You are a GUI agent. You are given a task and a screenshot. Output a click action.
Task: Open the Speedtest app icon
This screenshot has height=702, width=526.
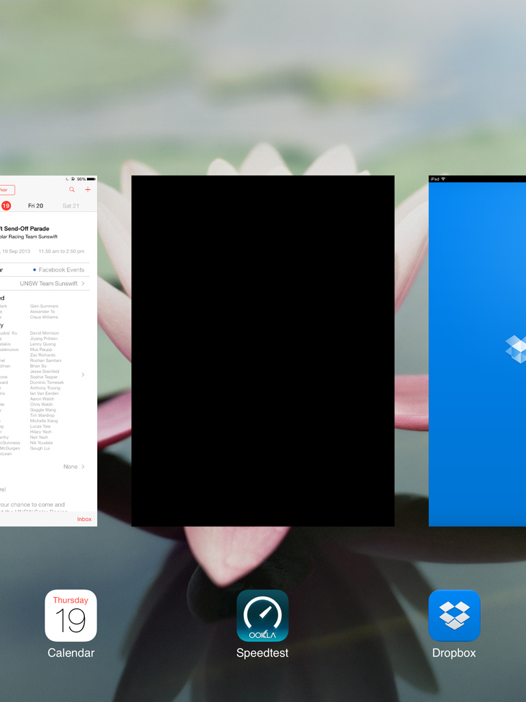coord(262,615)
